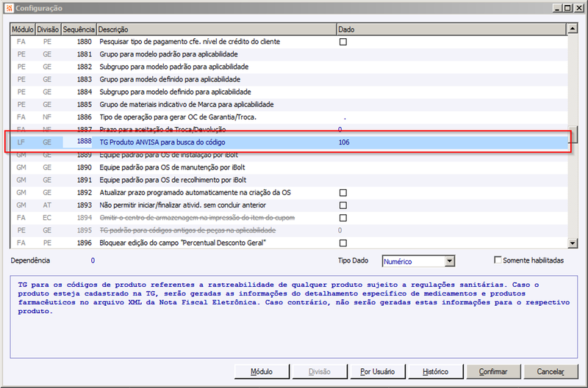Click the Configuração window title icon
This screenshot has width=588, height=388.
(9, 8)
